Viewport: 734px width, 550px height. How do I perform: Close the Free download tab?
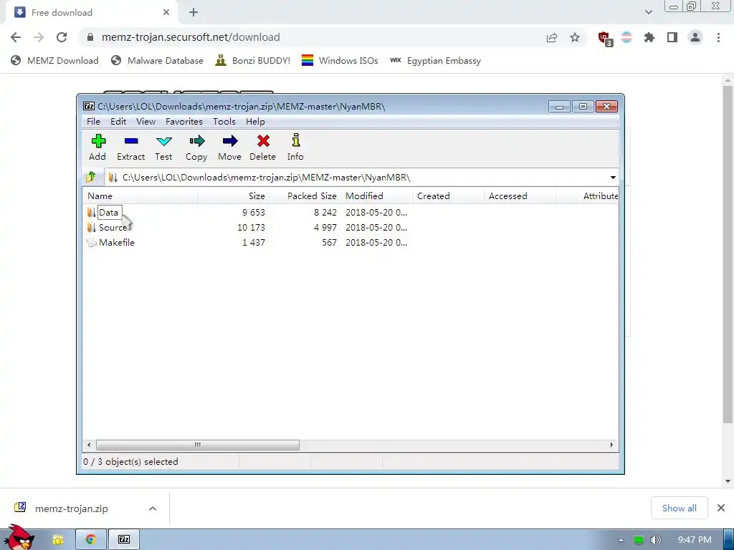pos(166,13)
